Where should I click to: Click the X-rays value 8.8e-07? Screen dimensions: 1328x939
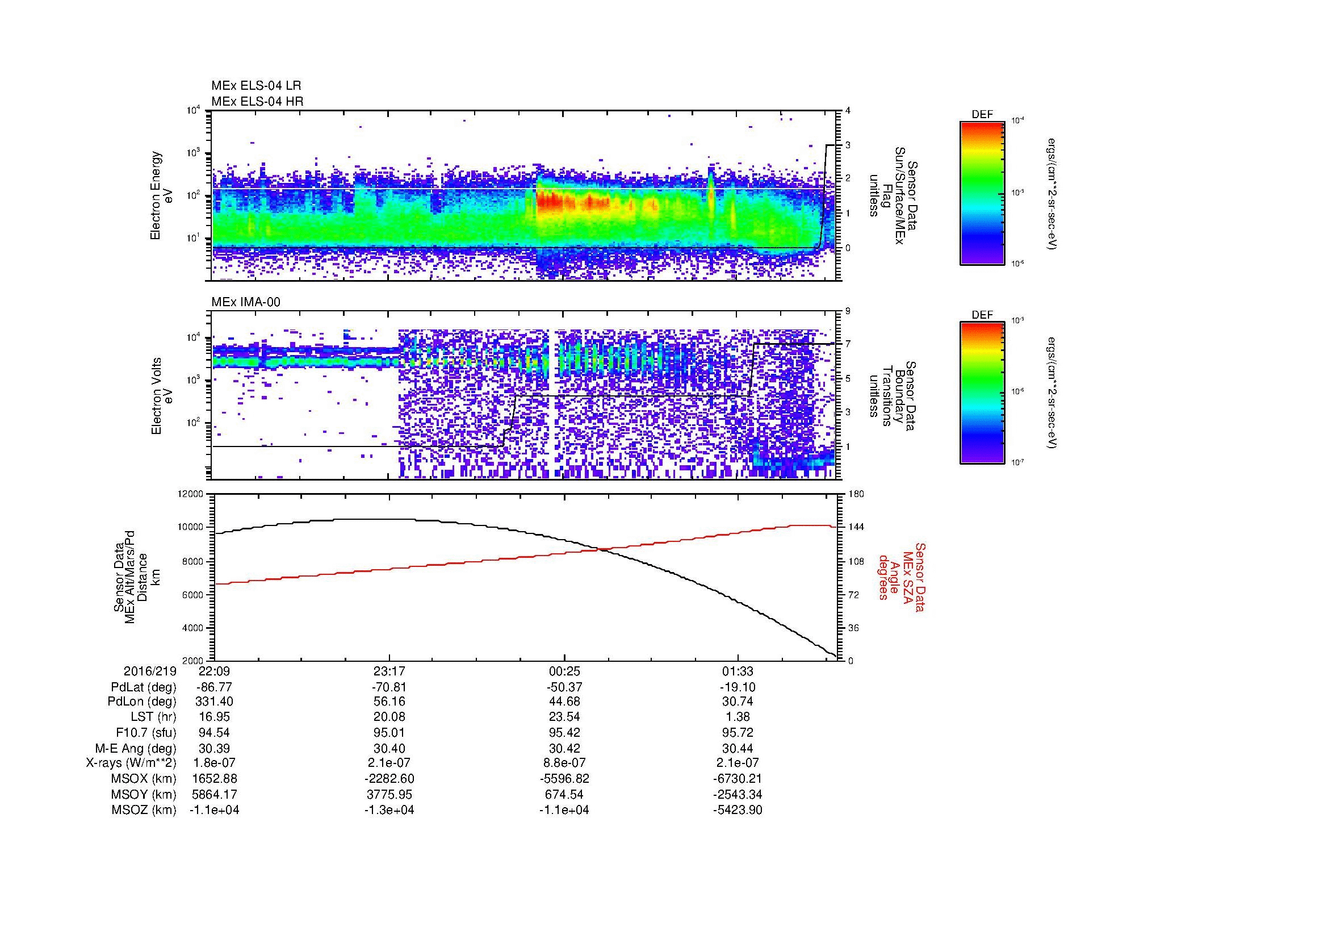[x=564, y=763]
